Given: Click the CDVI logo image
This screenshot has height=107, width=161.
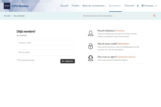Looking at the screenshot, I should click(7, 6).
